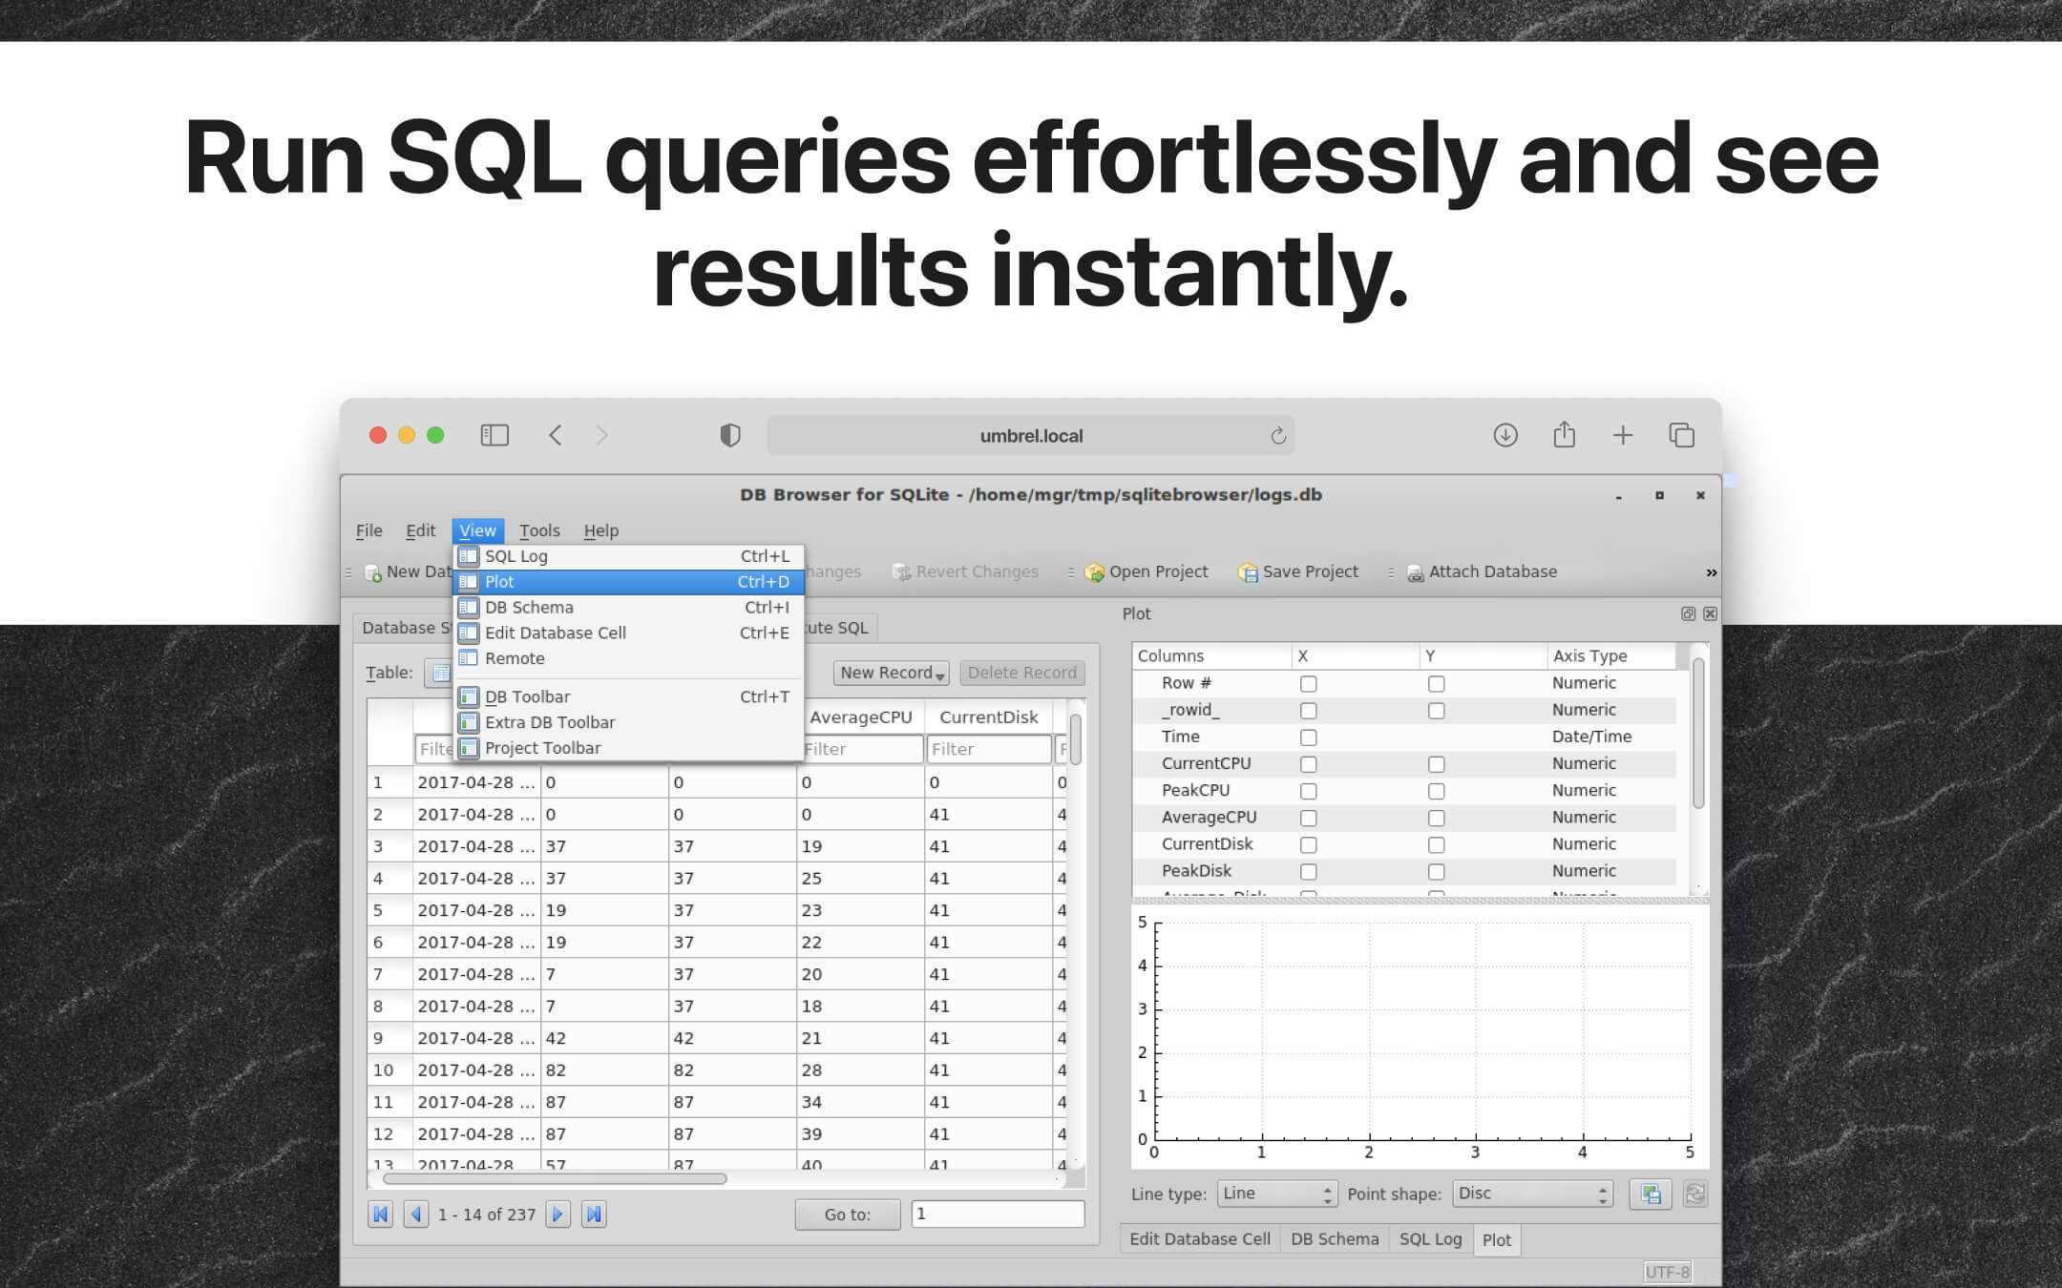Check the X box for the Time column
Image resolution: width=2062 pixels, height=1288 pixels.
(x=1308, y=737)
